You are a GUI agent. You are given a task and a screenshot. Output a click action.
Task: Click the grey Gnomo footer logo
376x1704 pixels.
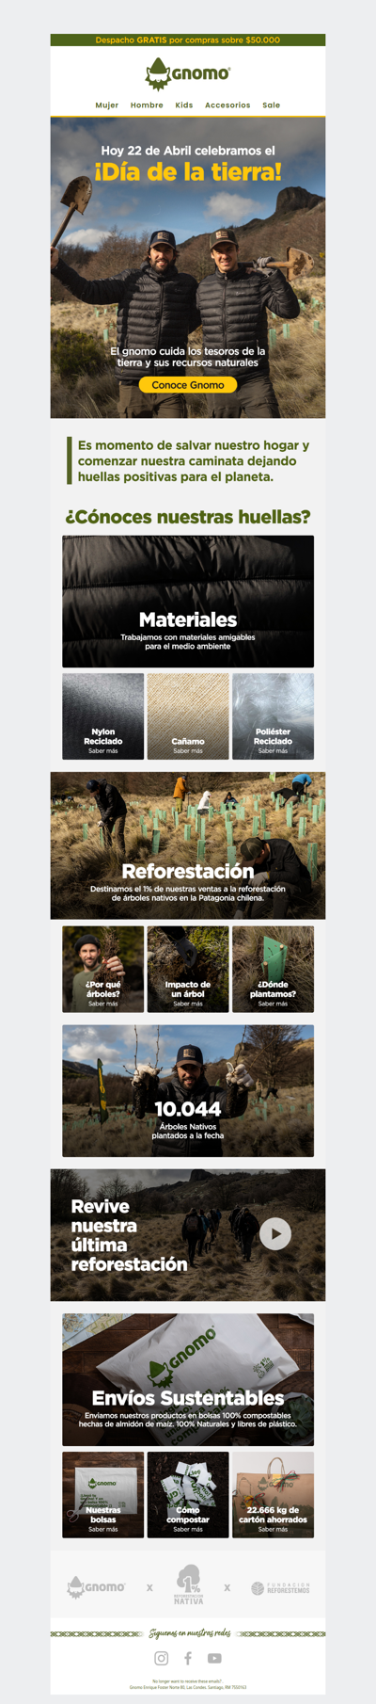coord(96,1587)
